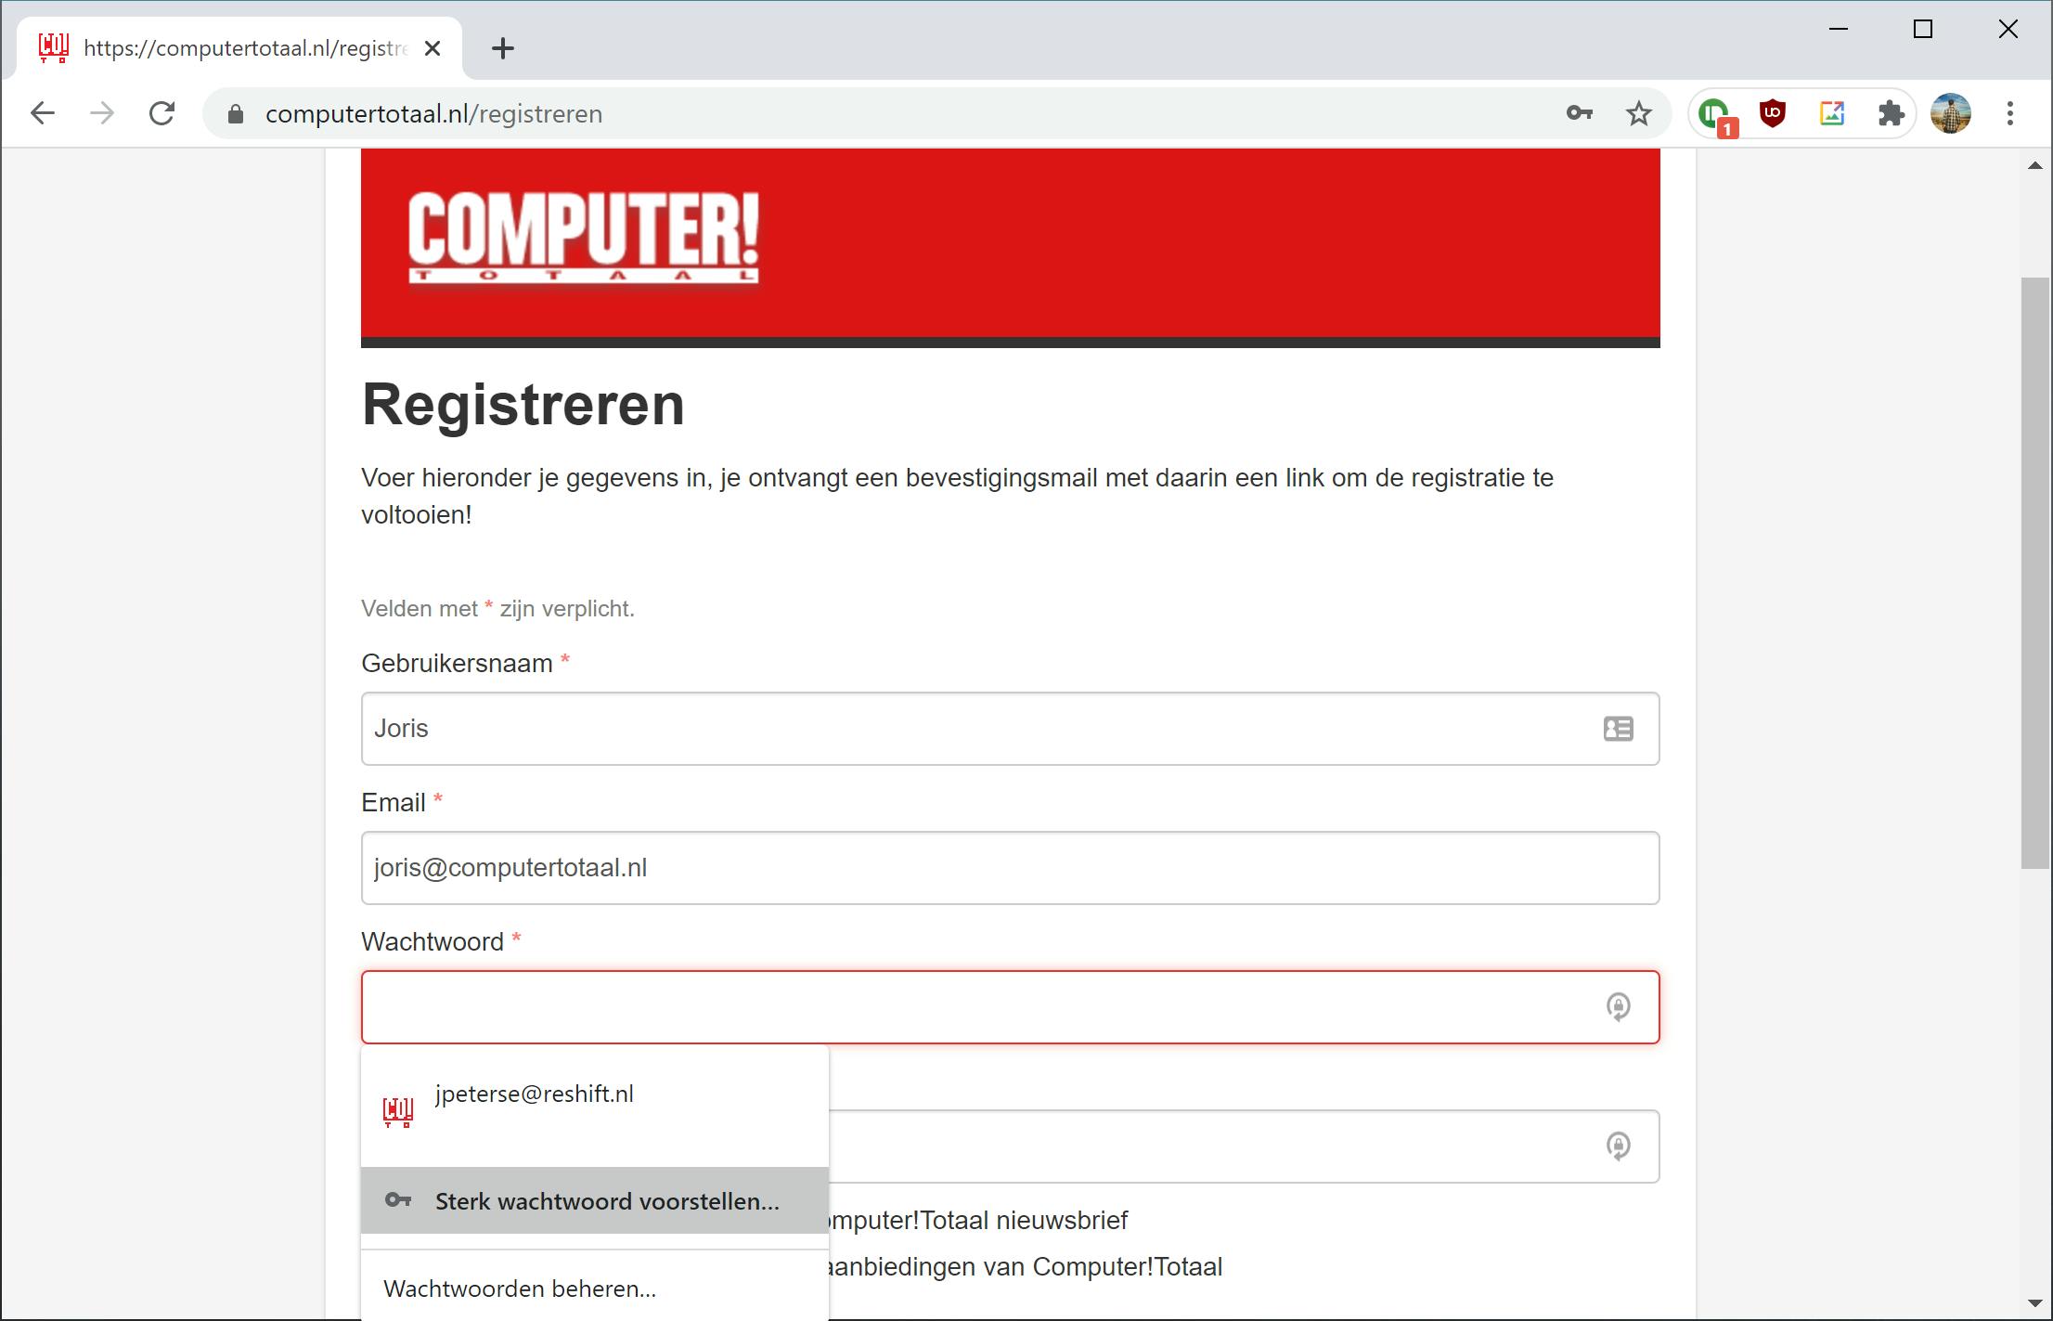This screenshot has height=1321, width=2053.
Task: Click the vertical page scrollbar thumb
Action: [2034, 572]
